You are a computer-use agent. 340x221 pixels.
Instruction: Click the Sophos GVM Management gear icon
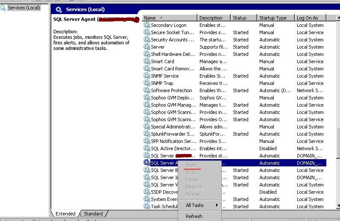pos(147,105)
